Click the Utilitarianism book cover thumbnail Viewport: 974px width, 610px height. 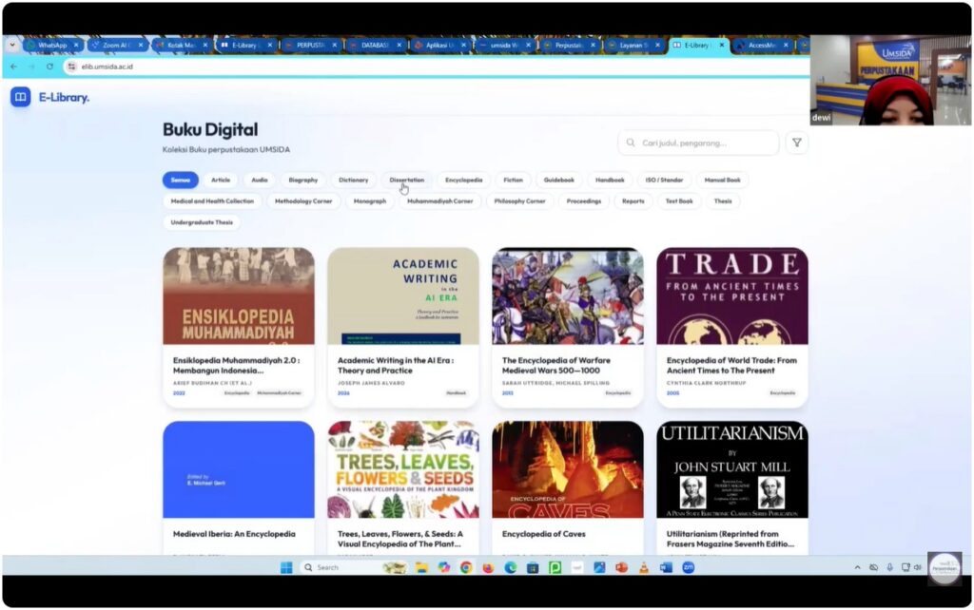point(731,469)
